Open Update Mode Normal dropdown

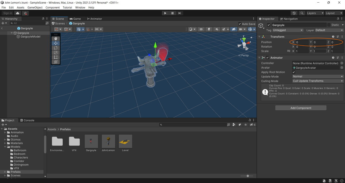tap(318, 77)
